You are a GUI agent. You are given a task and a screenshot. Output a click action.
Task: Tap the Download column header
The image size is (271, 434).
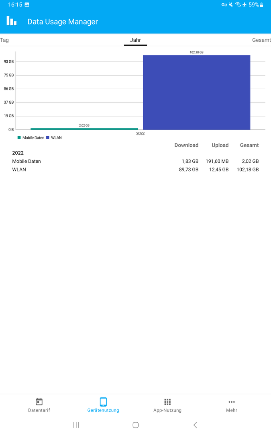point(186,145)
